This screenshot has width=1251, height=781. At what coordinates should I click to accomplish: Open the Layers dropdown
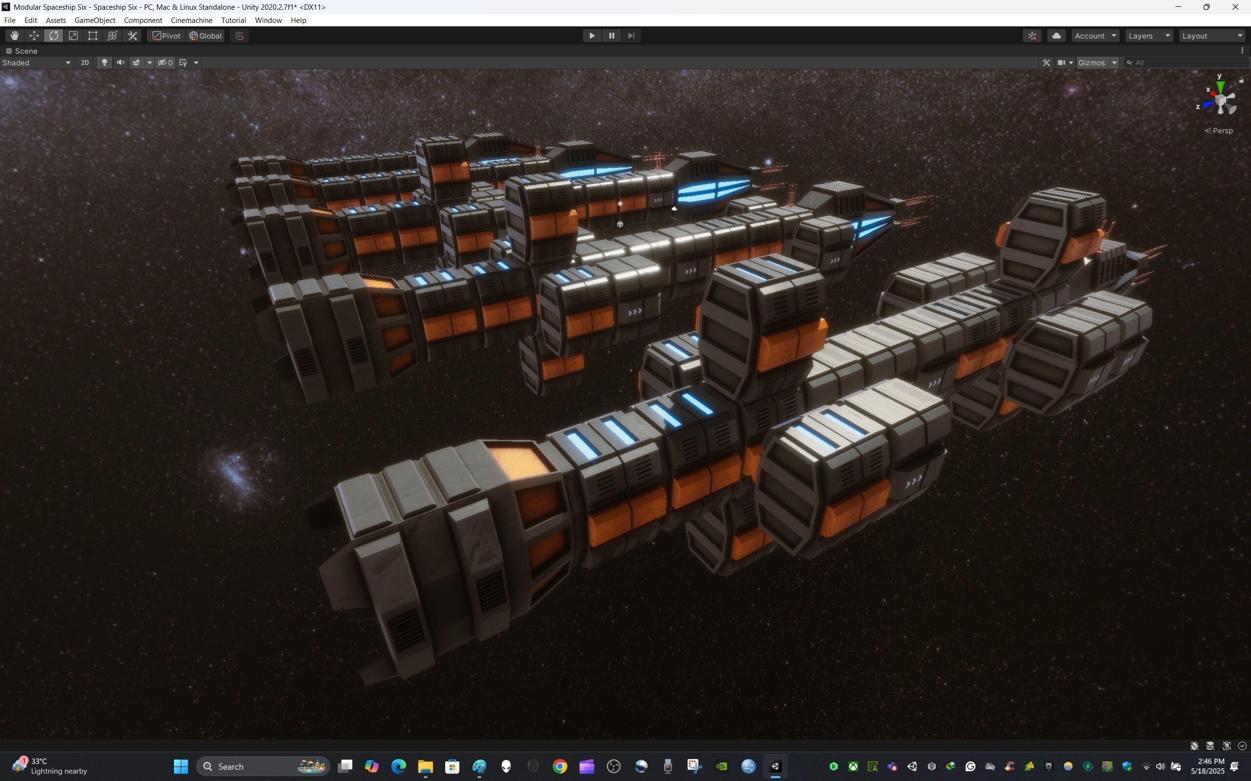click(1149, 36)
